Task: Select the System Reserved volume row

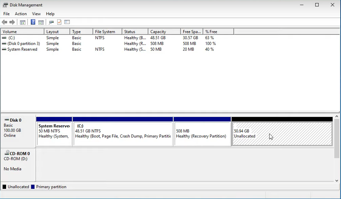Action: [x=118, y=49]
